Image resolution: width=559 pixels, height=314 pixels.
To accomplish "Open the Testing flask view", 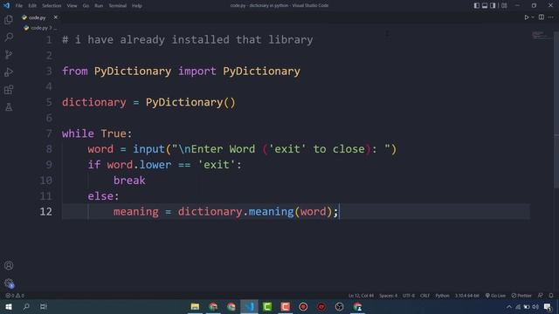I will click(x=9, y=106).
